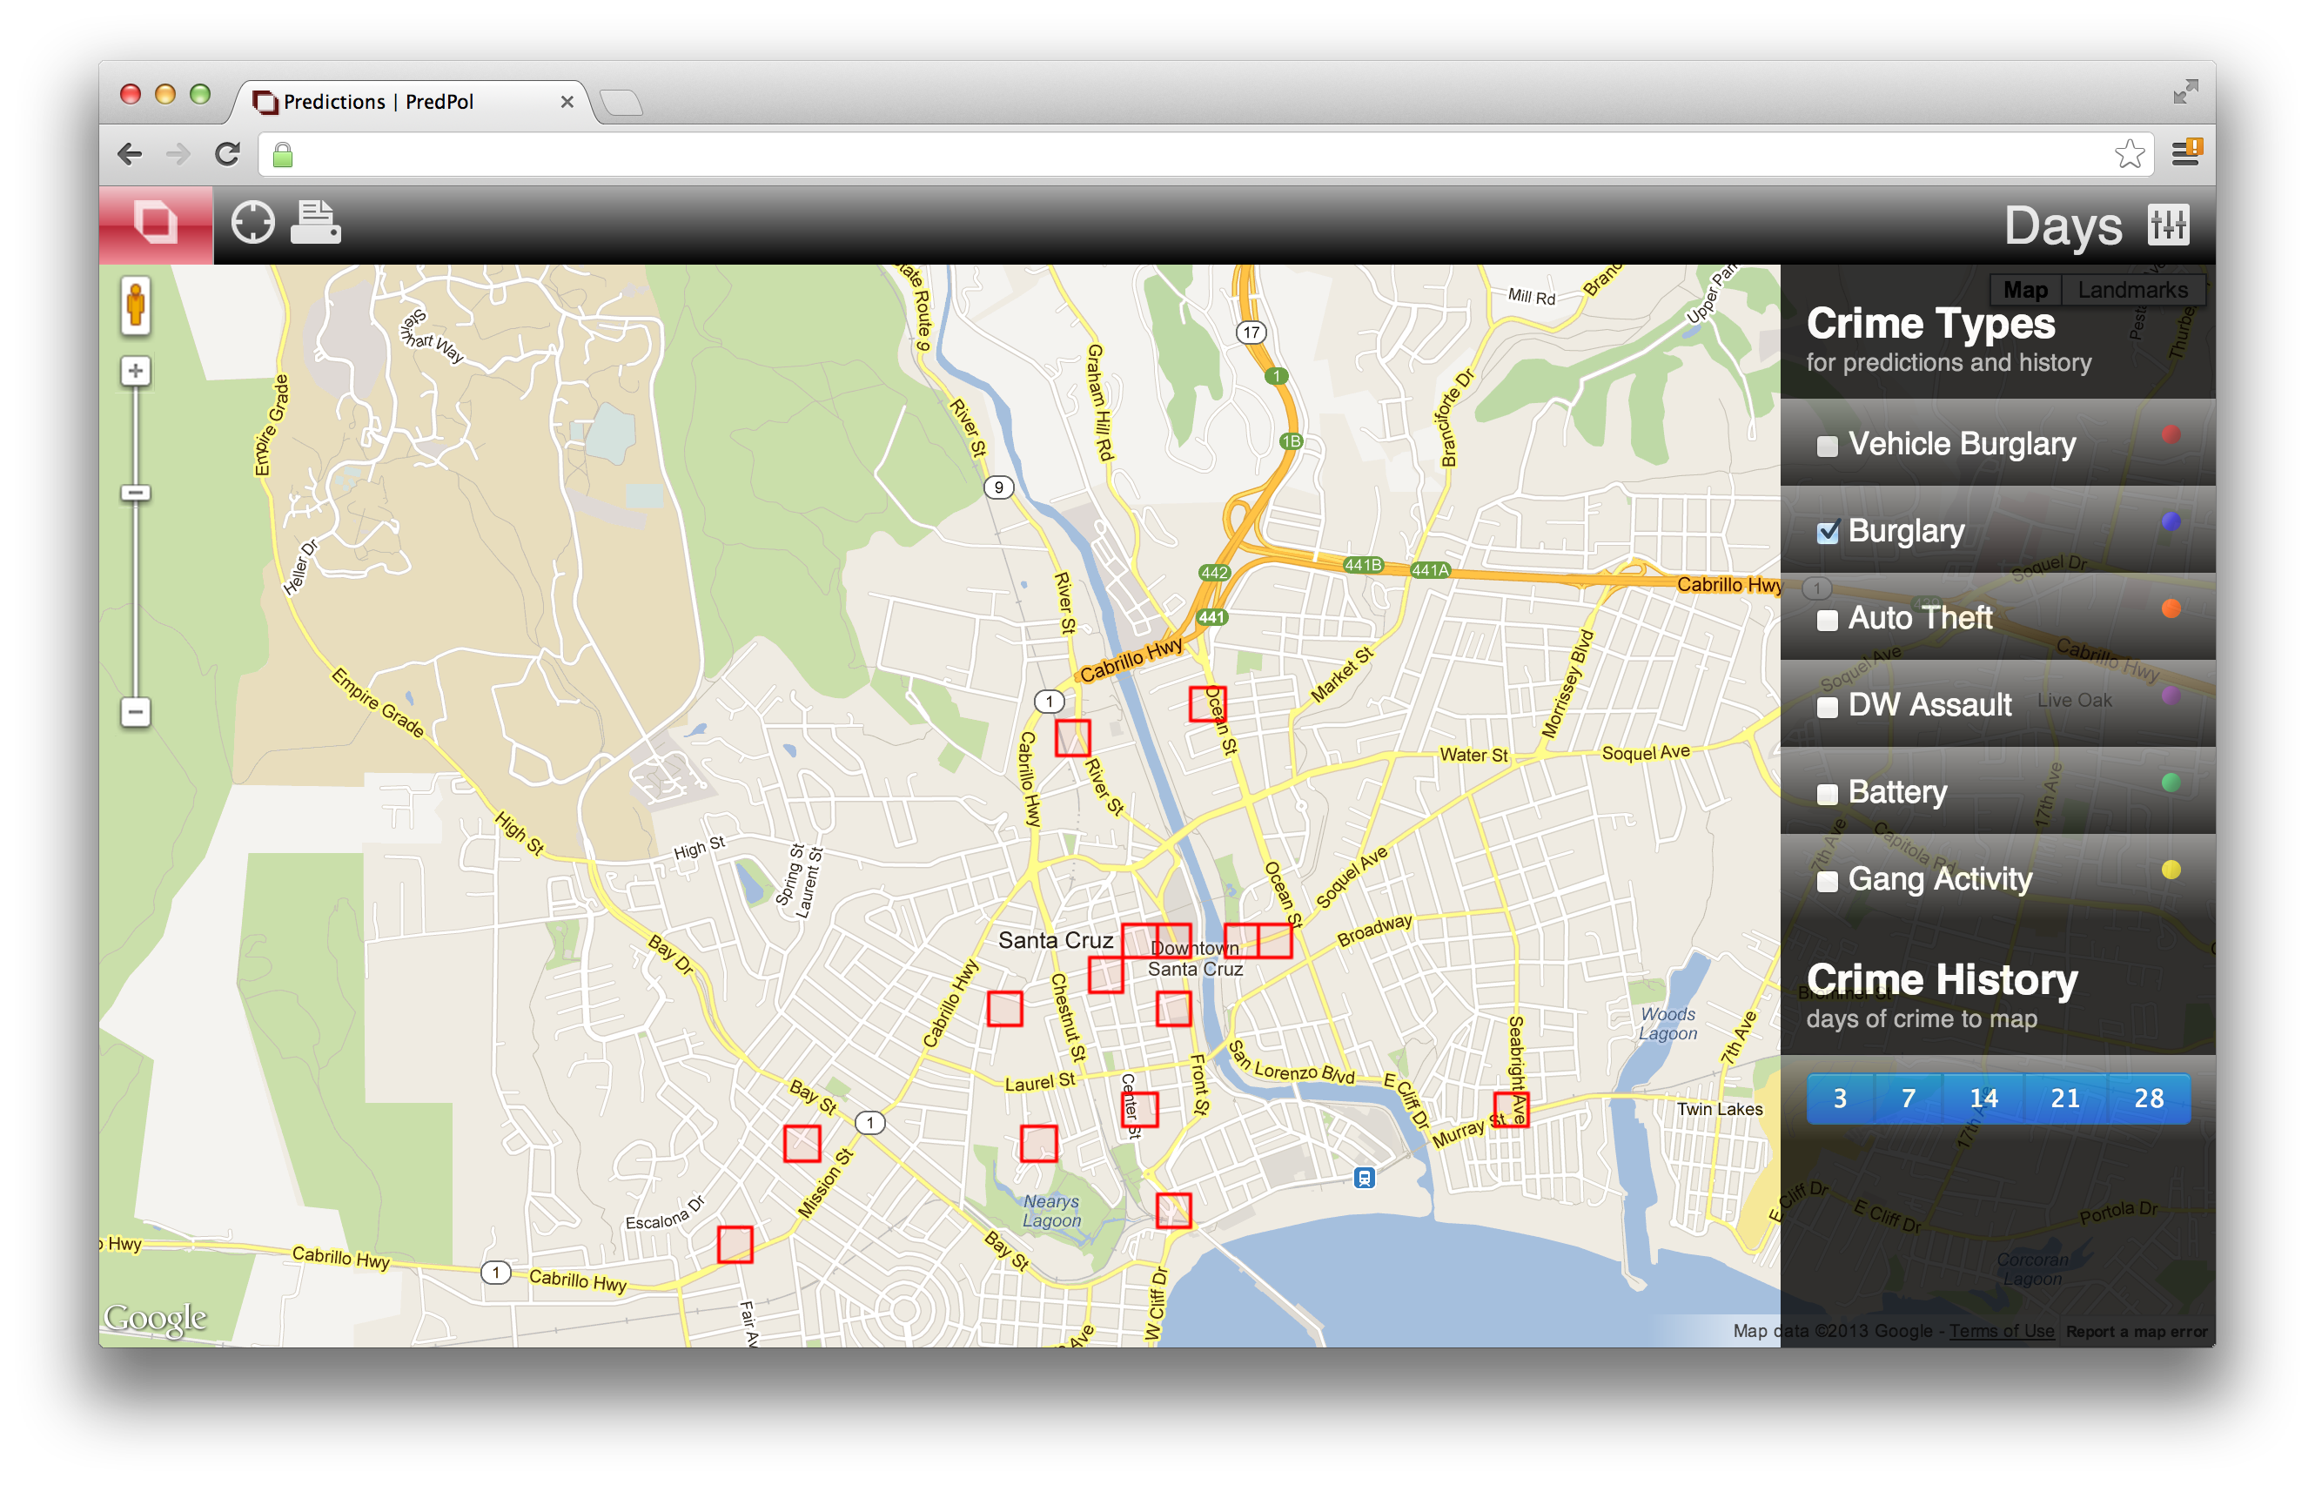Click the print icon in toolbar
2315x1485 pixels.
[x=315, y=223]
